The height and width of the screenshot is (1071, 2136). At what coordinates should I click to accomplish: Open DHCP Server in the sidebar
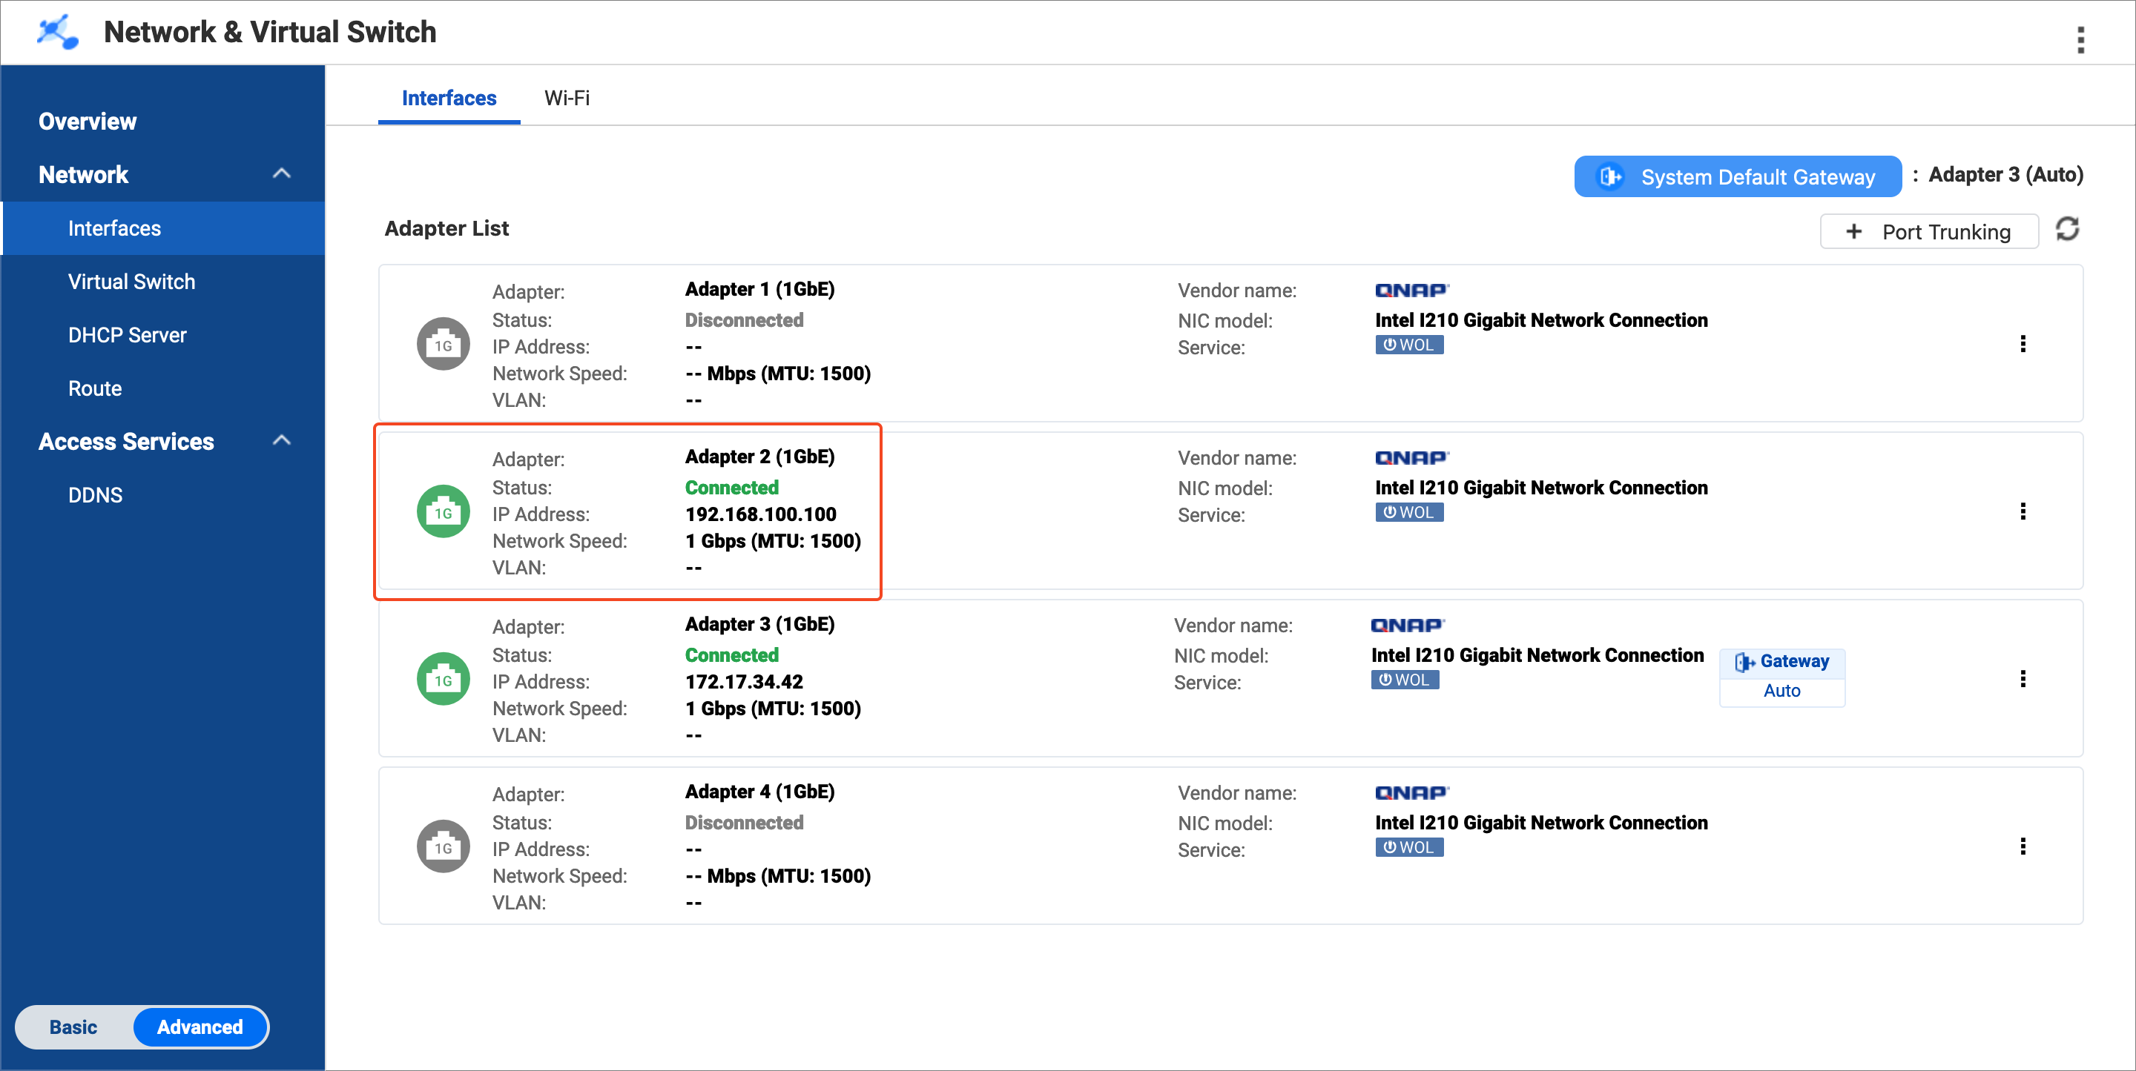point(127,335)
